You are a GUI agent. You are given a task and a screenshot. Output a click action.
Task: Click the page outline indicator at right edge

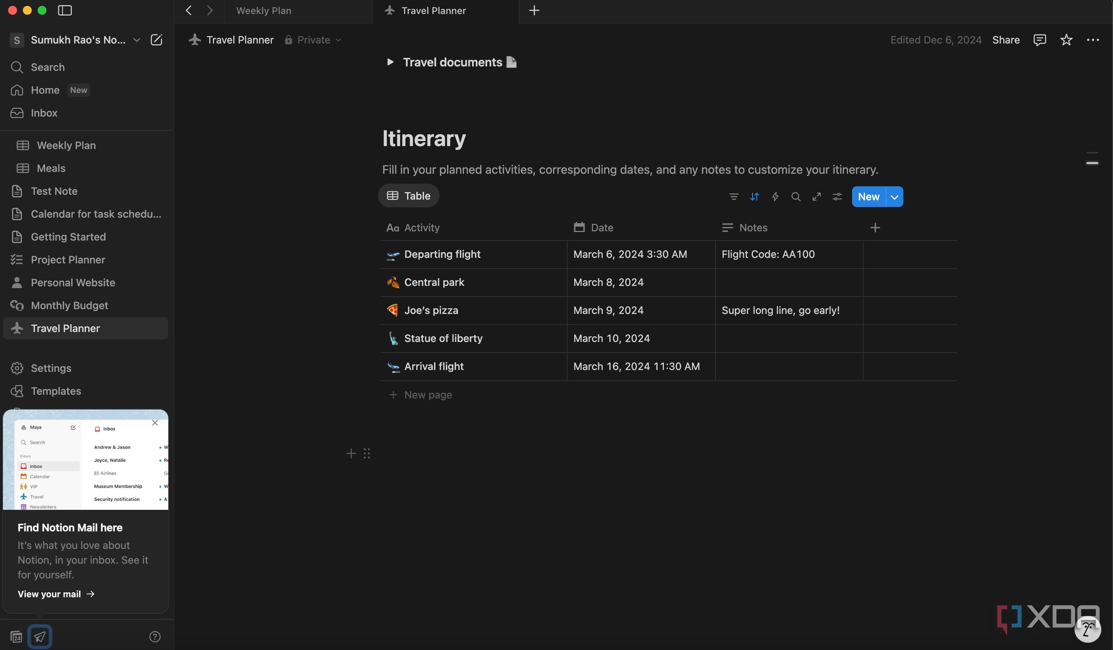(1092, 158)
